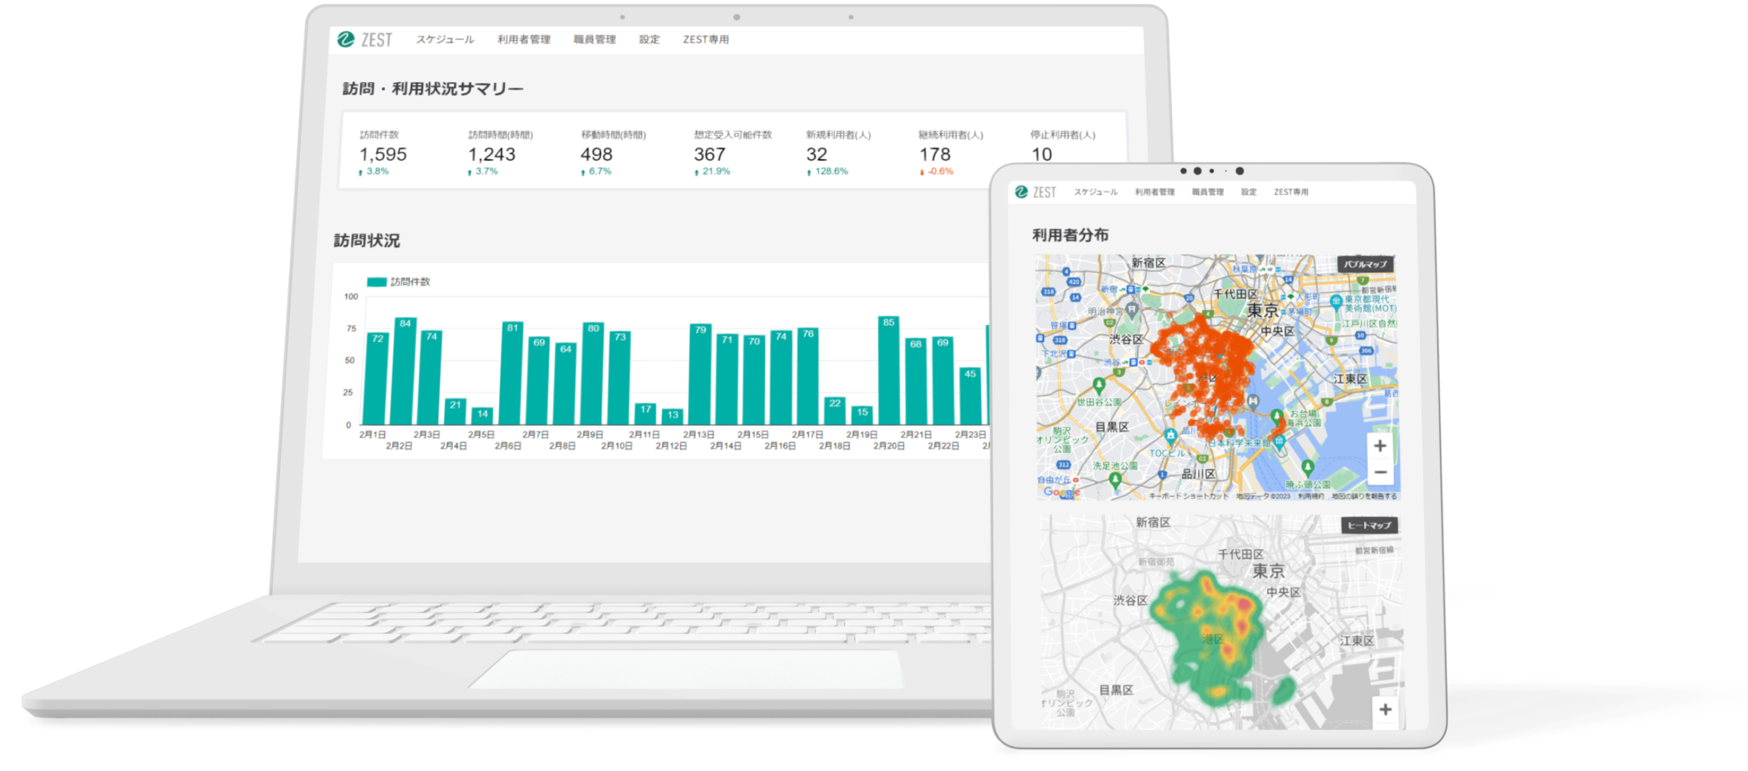Zoom in on the bubble map

(x=1380, y=446)
